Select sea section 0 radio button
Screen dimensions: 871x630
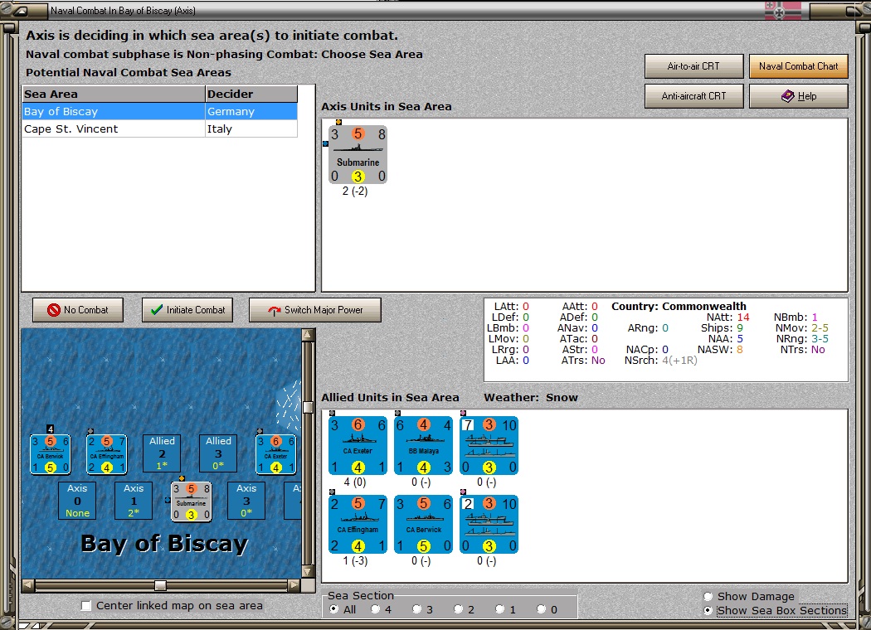pos(541,609)
